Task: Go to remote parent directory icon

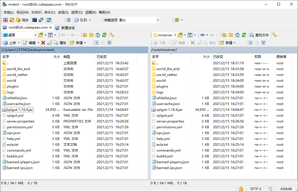Action: 224,35
